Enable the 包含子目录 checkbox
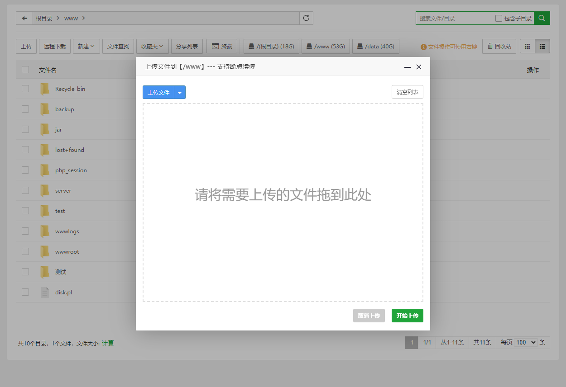Viewport: 566px width, 387px height. (x=498, y=18)
